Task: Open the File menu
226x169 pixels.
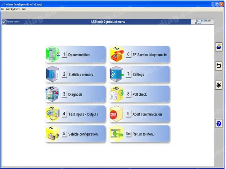Action: (4, 9)
